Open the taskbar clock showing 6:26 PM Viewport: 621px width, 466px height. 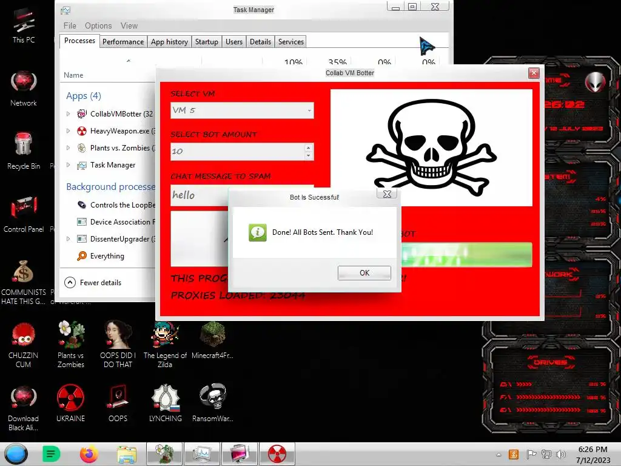tap(593, 454)
